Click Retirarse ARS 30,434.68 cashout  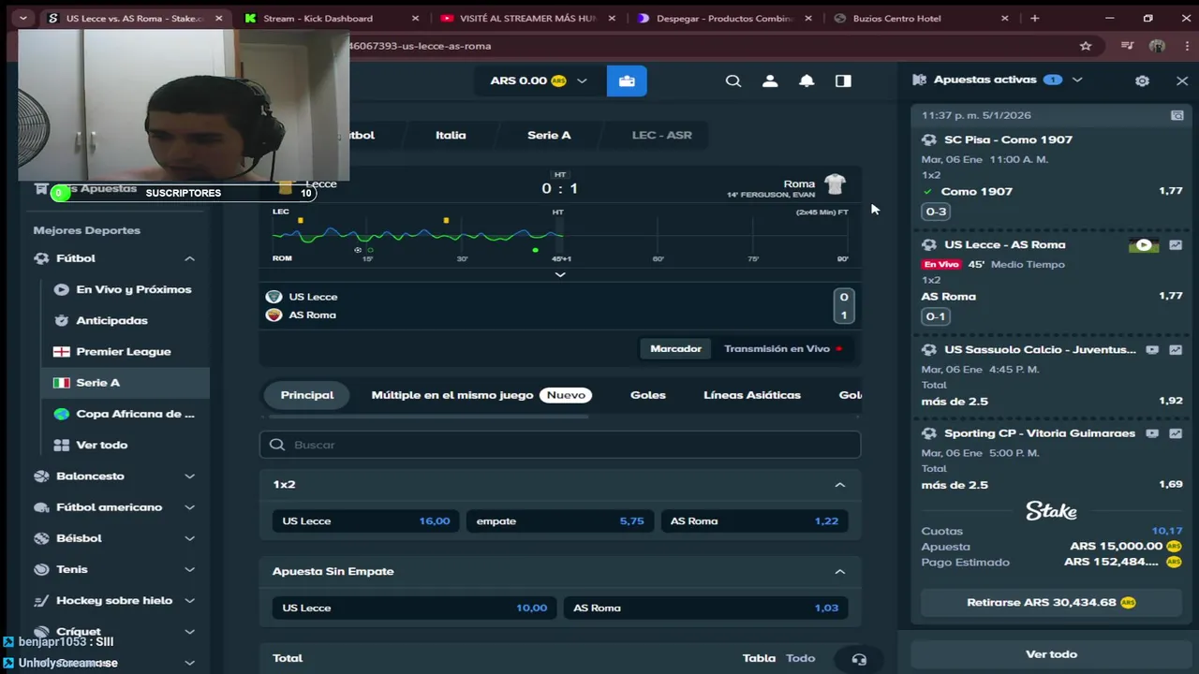(1051, 603)
